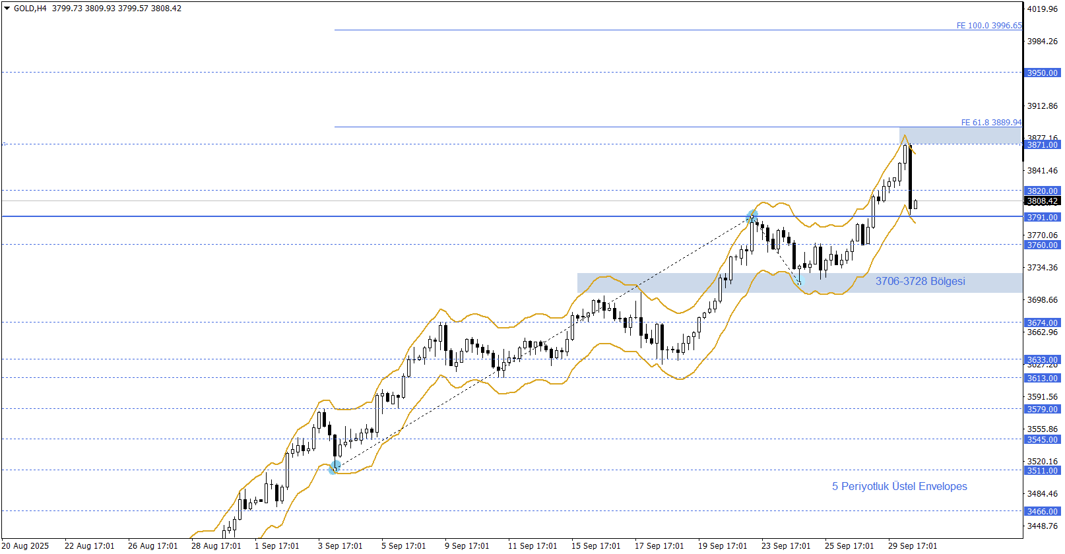Click the last large bearish candle body
This screenshot has width=1065, height=554.
pos(910,178)
